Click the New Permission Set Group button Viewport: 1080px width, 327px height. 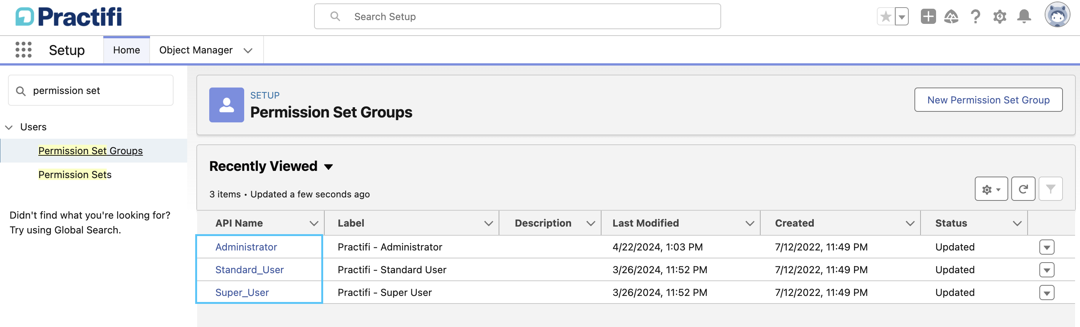(x=988, y=100)
